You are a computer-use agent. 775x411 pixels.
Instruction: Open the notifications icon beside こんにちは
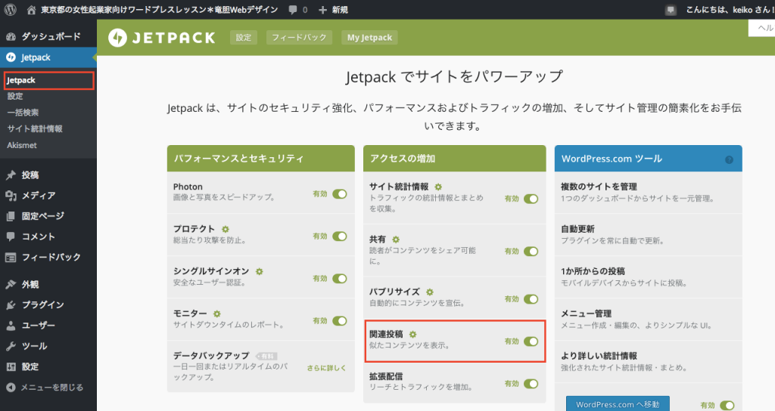pyautogui.click(x=671, y=10)
